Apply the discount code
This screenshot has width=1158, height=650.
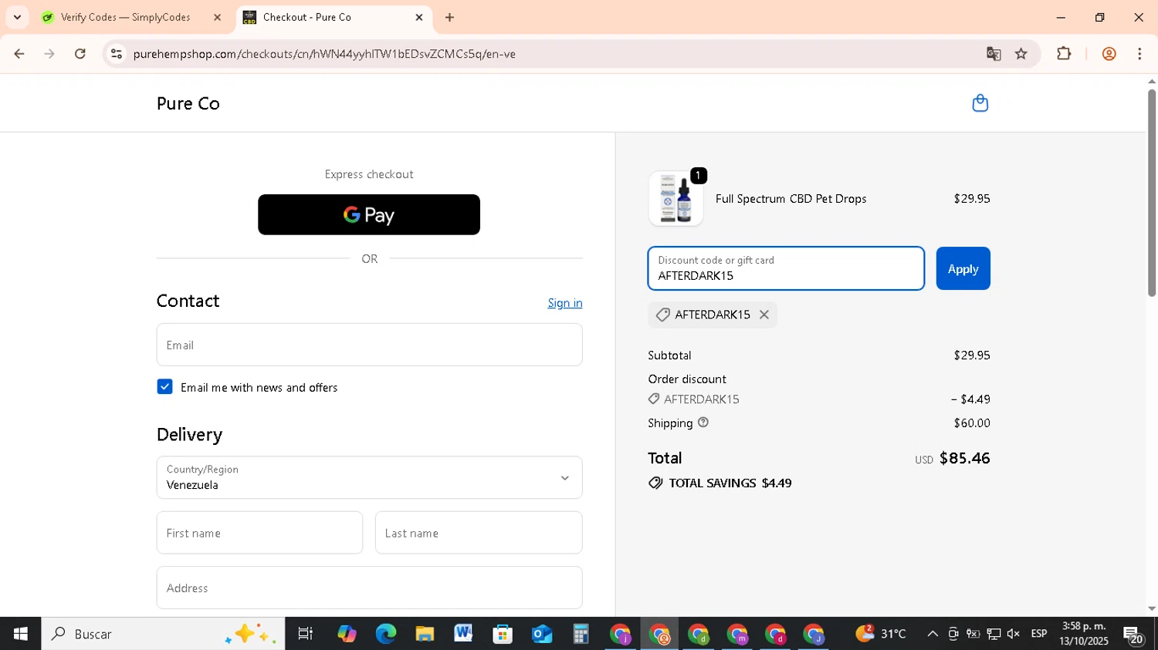(963, 268)
